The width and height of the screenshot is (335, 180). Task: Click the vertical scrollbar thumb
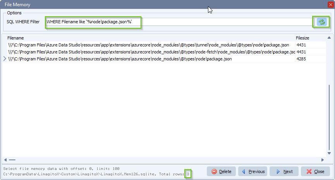click(329, 117)
